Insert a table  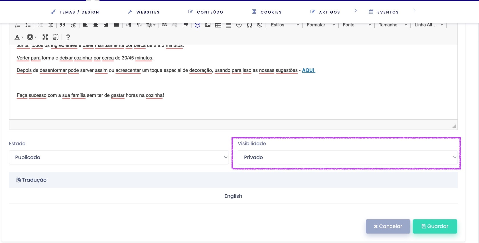[218, 25]
